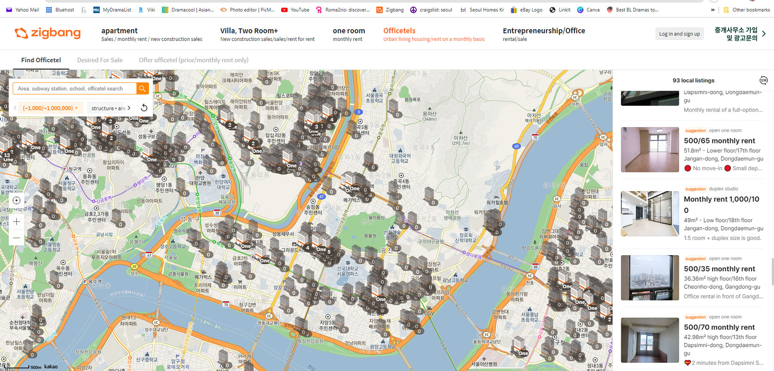Zoom out the map with minus button
Screen dimensions: 774x371
click(x=16, y=238)
